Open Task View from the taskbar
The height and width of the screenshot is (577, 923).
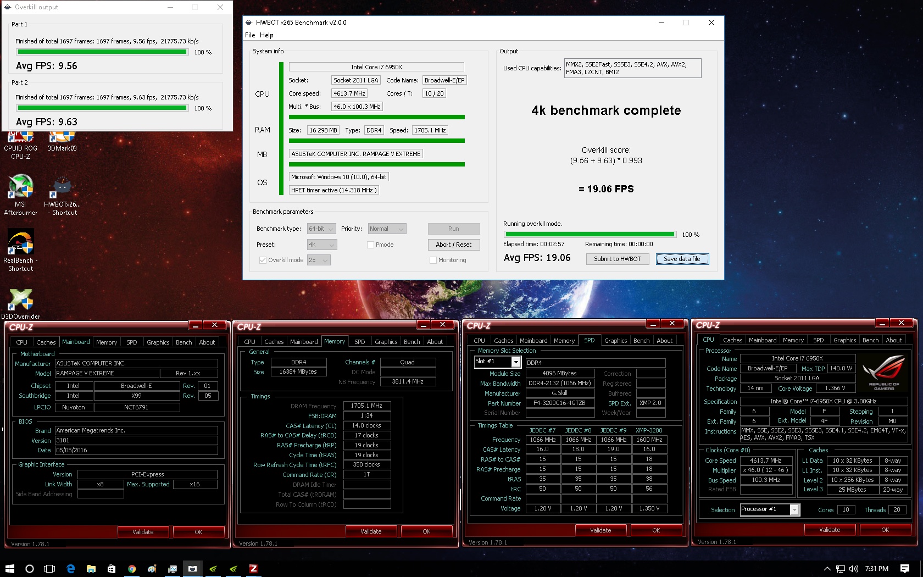[x=49, y=569]
